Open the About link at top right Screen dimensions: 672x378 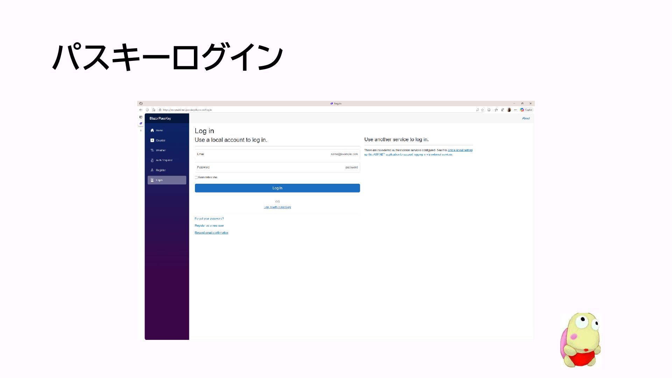pos(526,118)
